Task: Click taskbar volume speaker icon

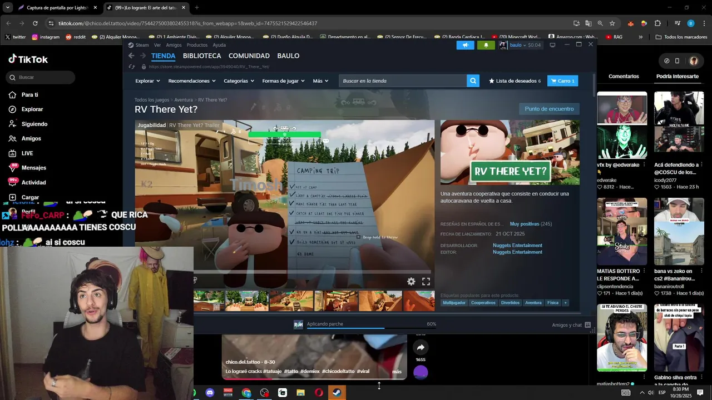Action: click(650, 393)
